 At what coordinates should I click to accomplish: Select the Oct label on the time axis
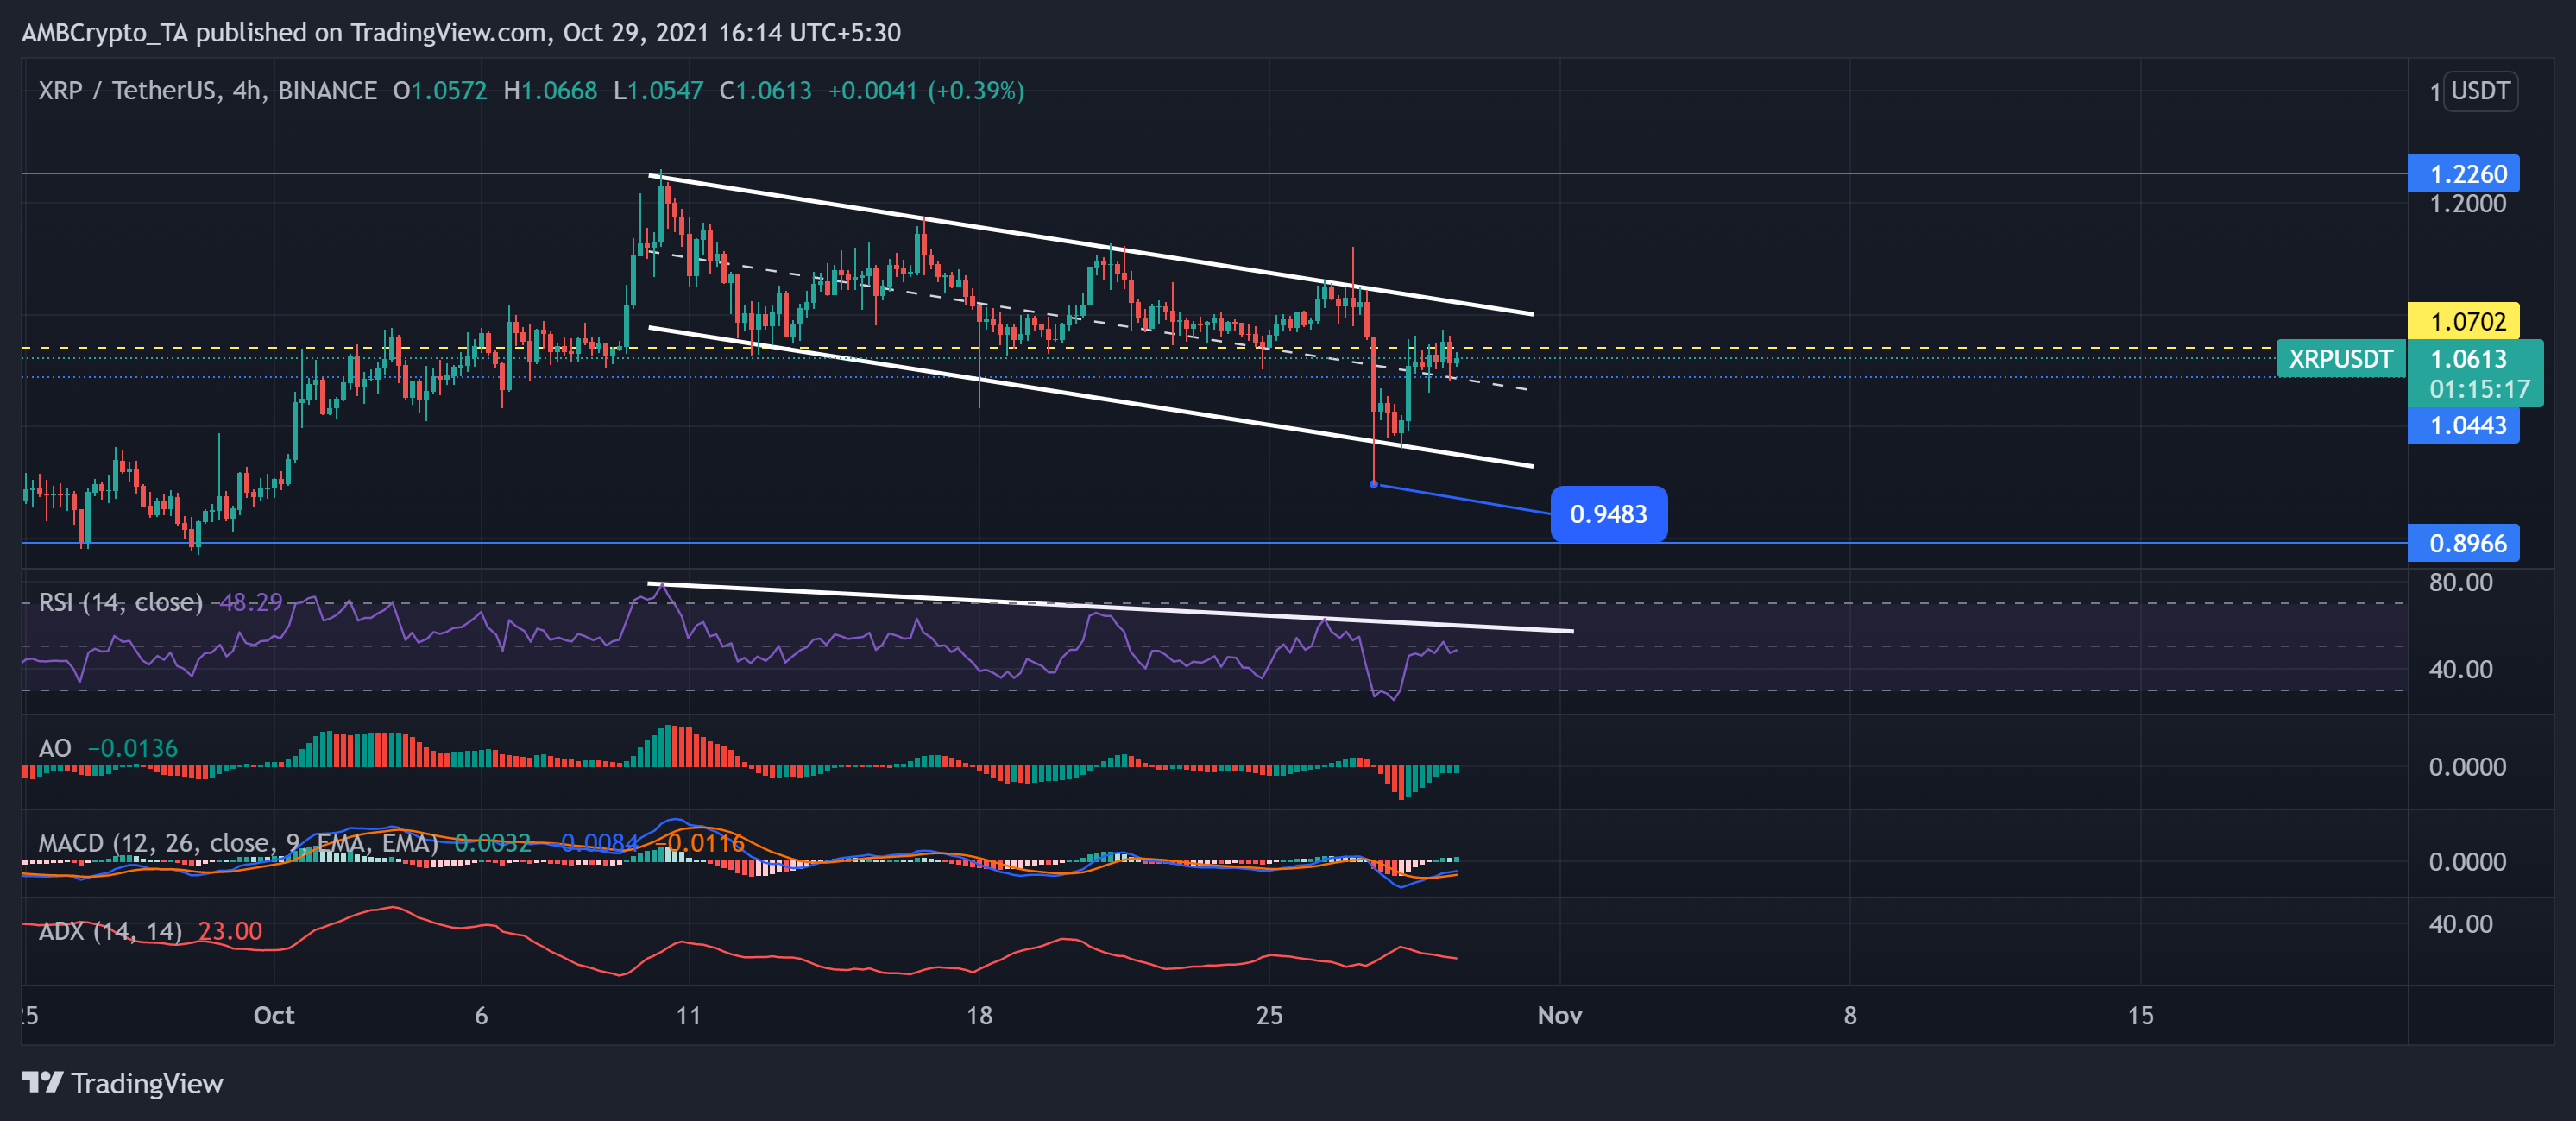[x=277, y=1015]
